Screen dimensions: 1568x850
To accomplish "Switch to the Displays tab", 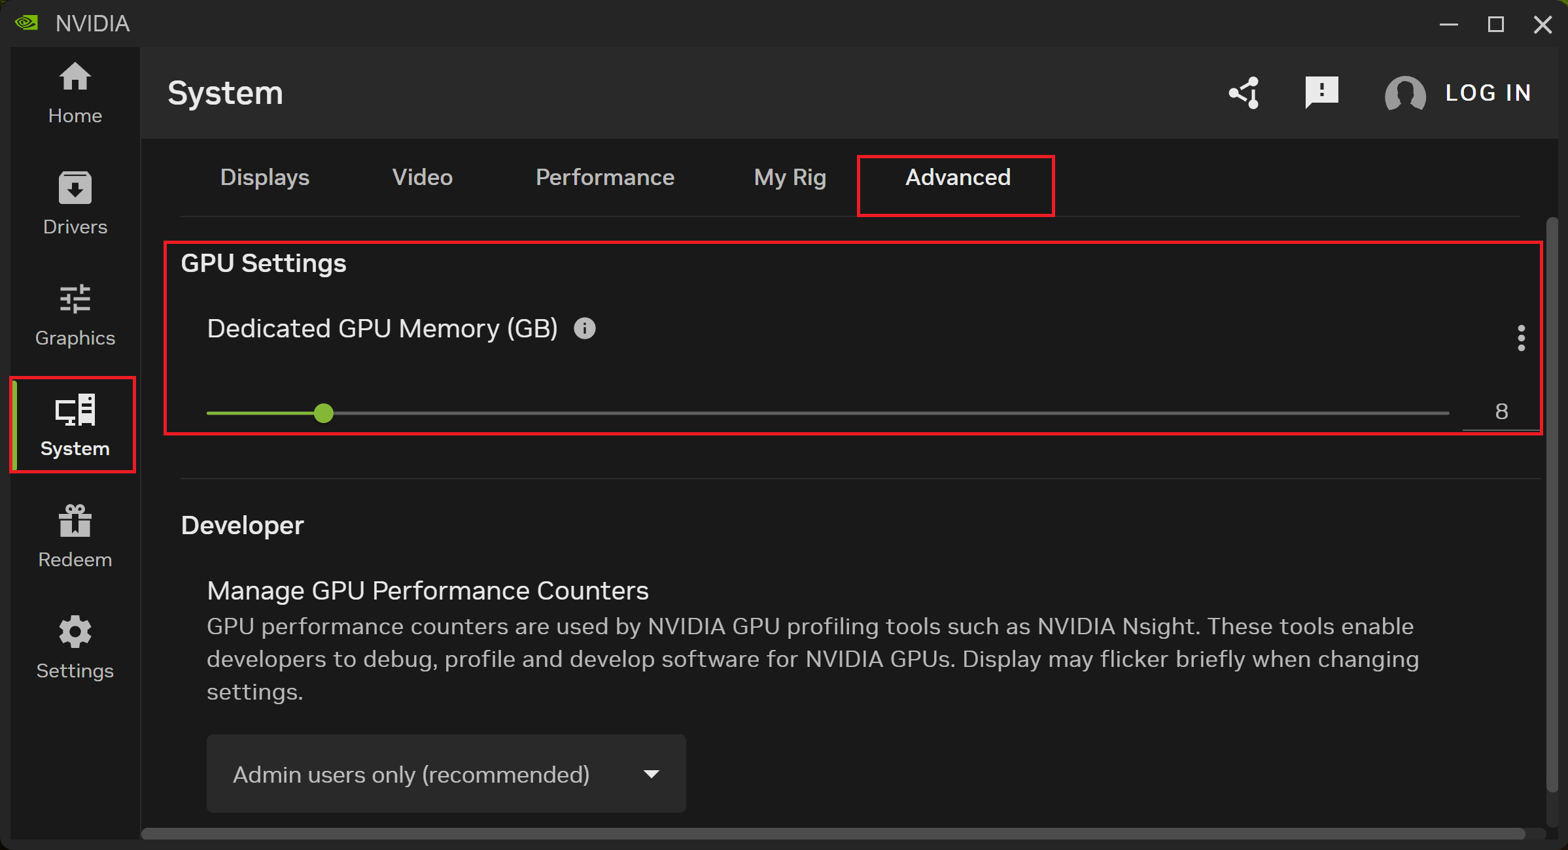I will click(264, 177).
